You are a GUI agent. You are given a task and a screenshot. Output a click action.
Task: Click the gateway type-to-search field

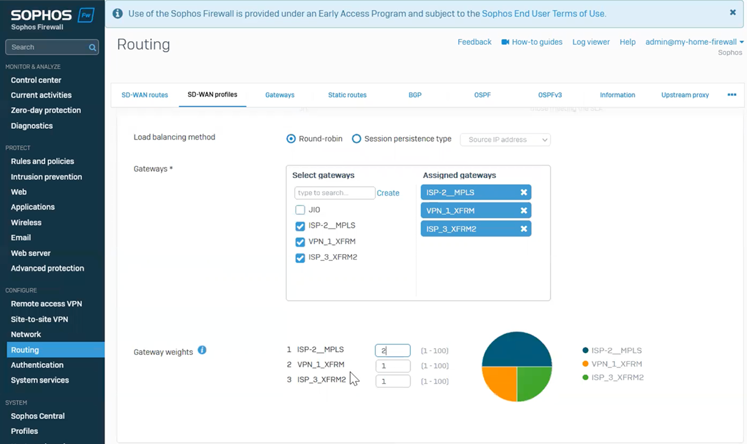click(x=335, y=193)
